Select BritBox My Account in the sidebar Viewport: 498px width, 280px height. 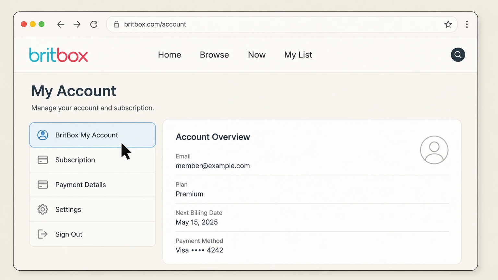pos(92,135)
